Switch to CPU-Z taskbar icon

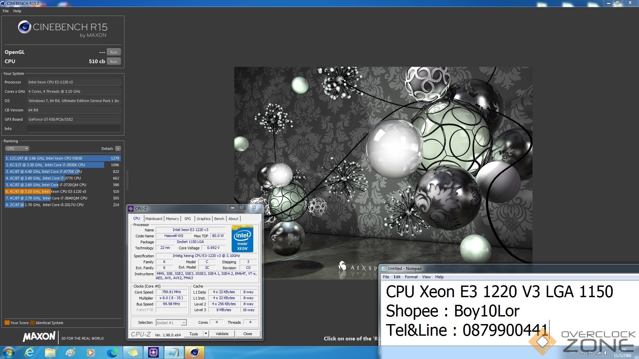[x=153, y=352]
